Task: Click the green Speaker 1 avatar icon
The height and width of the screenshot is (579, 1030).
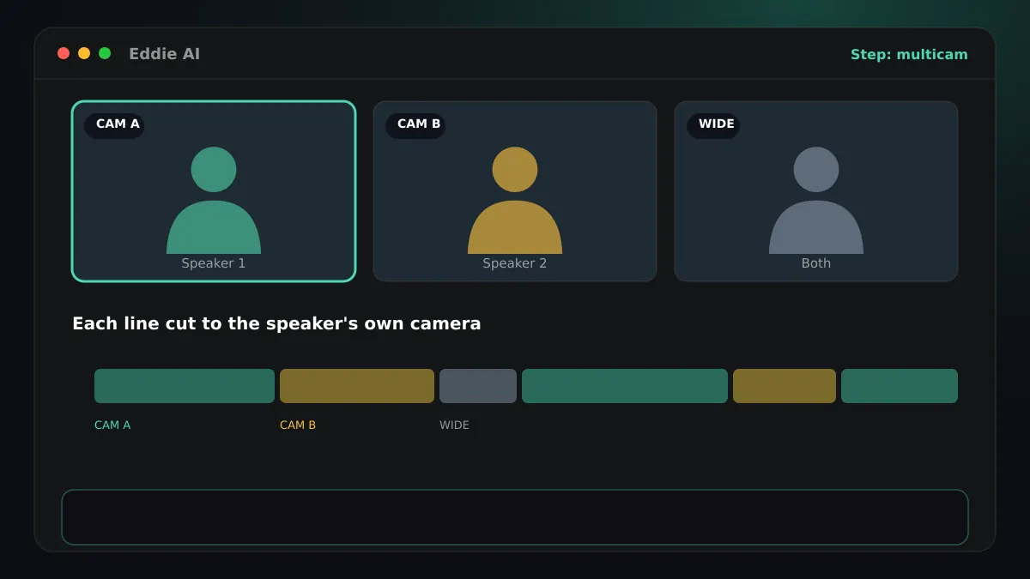Action: point(214,200)
